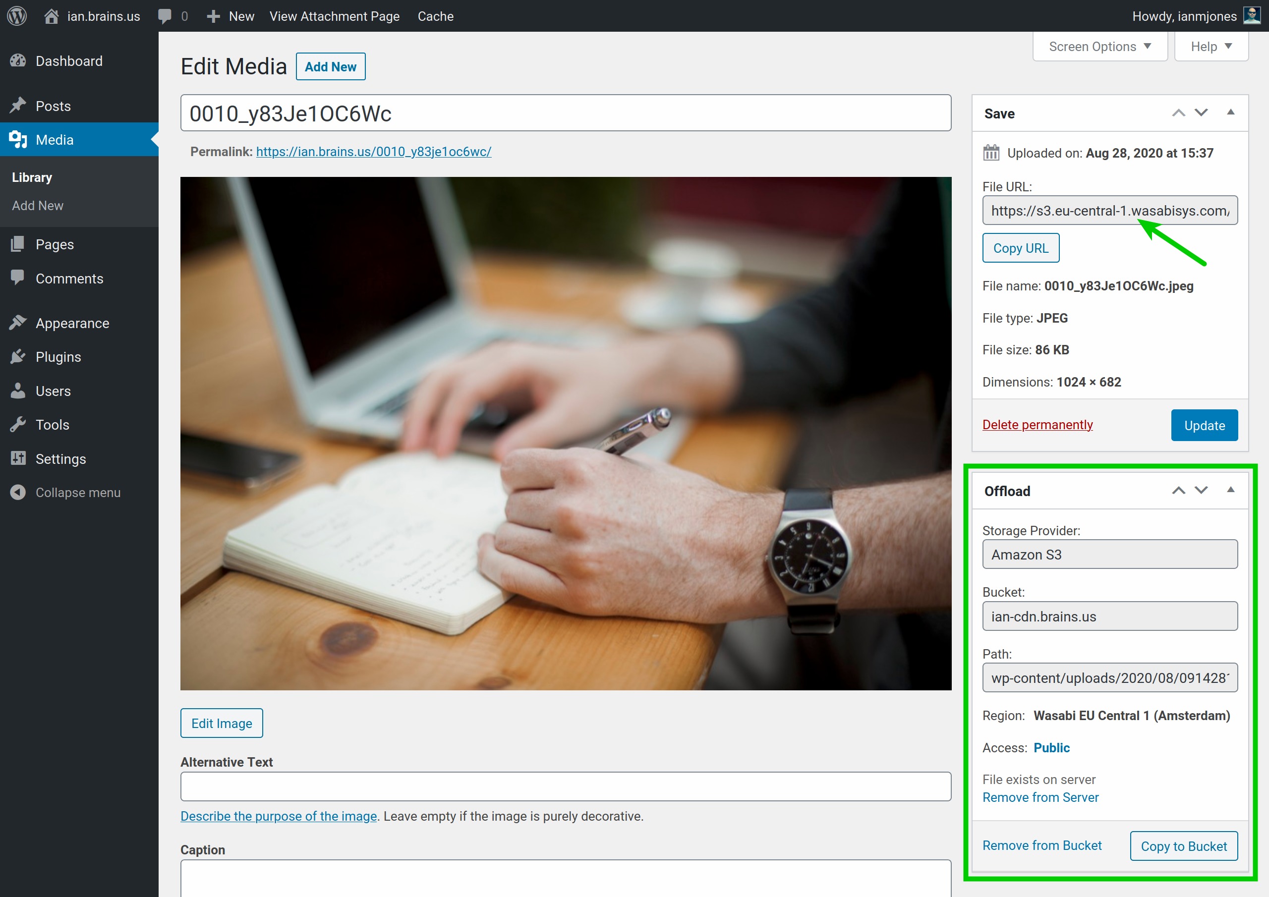Move the Offload panel up using chevron
The height and width of the screenshot is (897, 1269).
[1178, 490]
